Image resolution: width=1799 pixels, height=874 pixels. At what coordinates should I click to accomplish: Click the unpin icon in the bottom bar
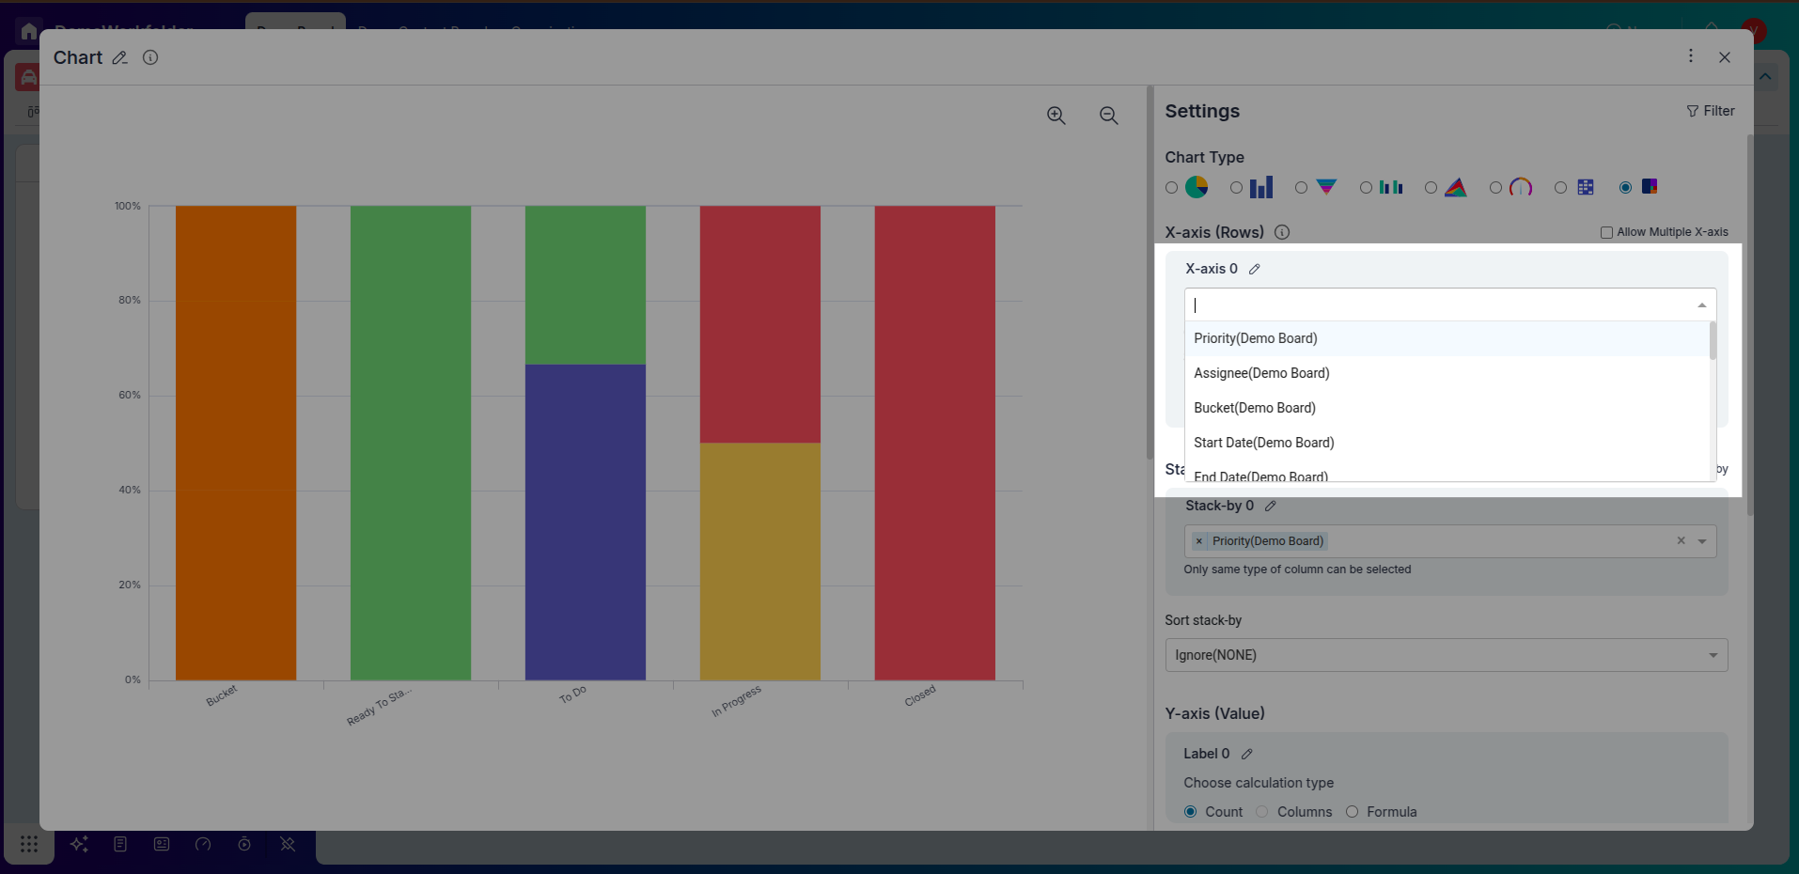288,844
